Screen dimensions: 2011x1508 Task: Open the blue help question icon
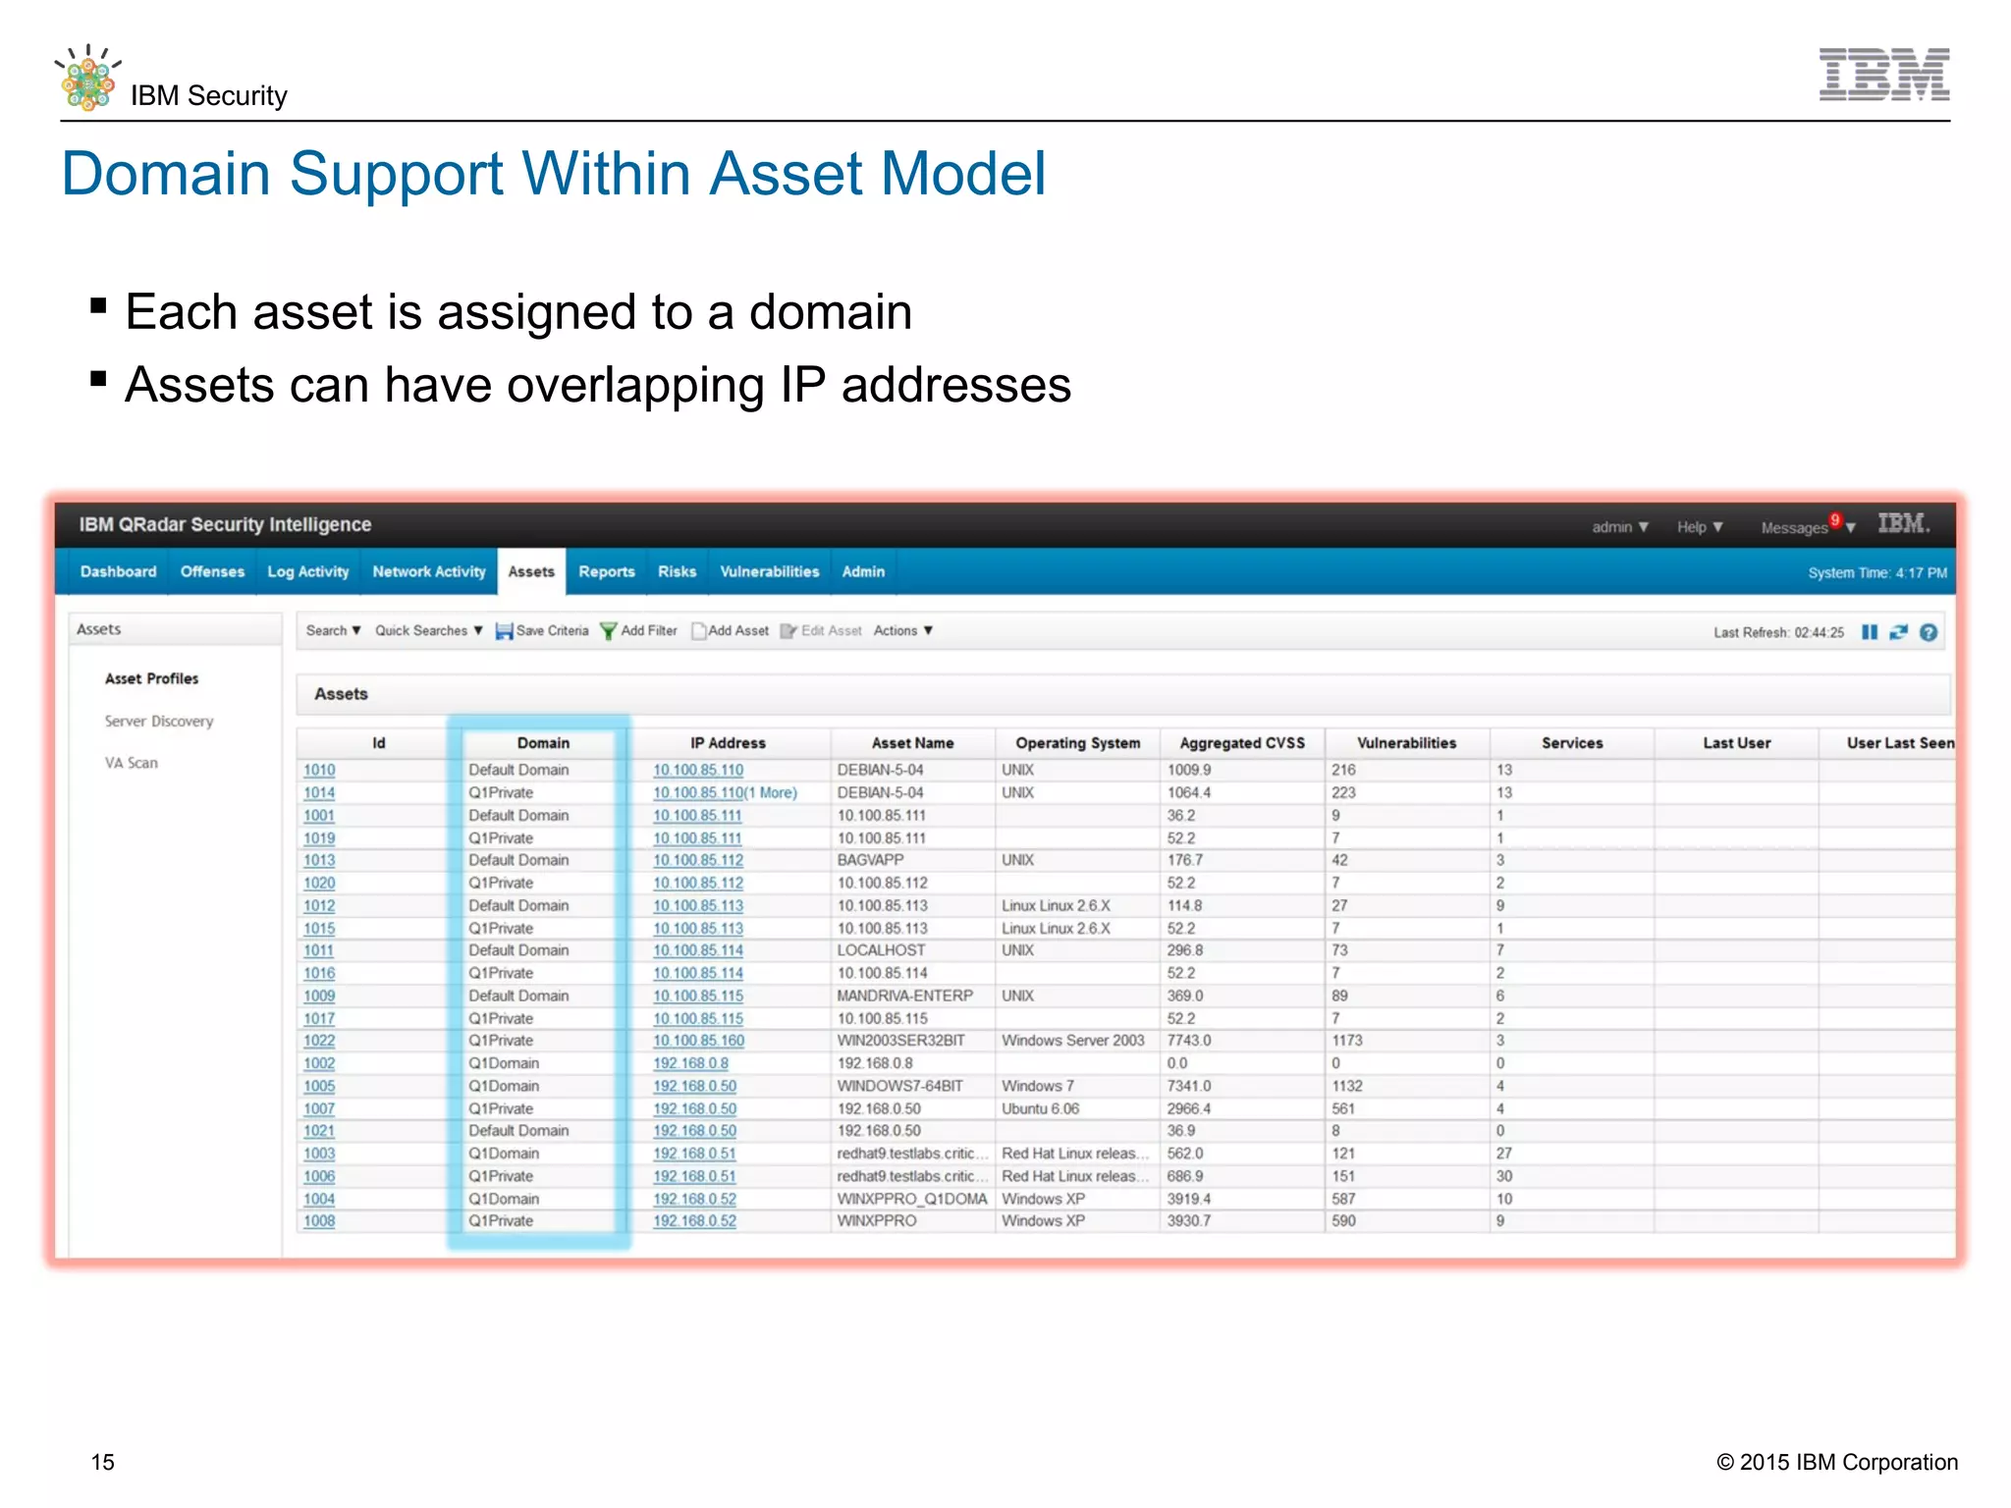pyautogui.click(x=1929, y=632)
